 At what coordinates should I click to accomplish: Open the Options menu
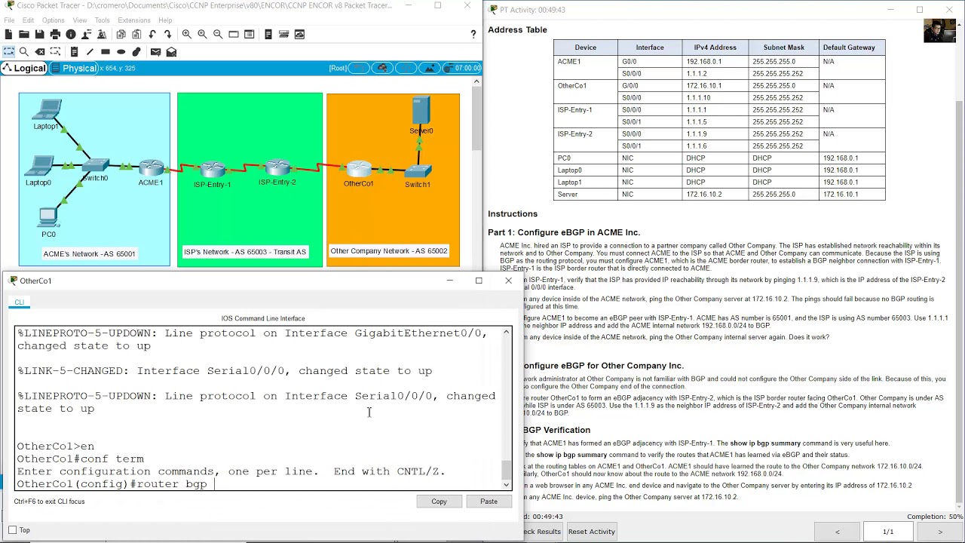pyautogui.click(x=53, y=20)
